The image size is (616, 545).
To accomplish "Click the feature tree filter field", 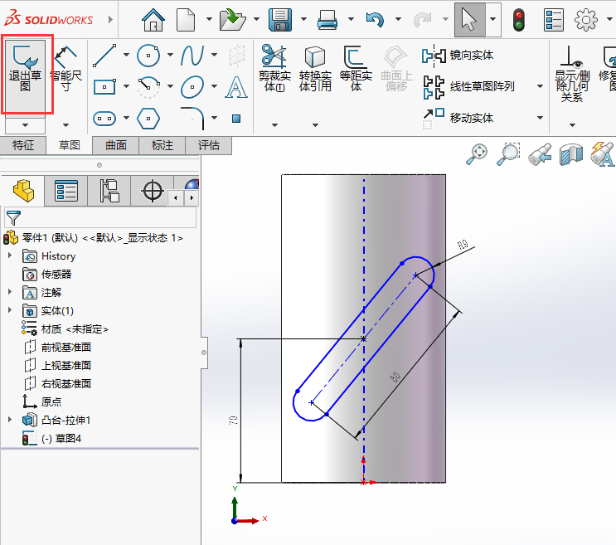I will coord(100,217).
